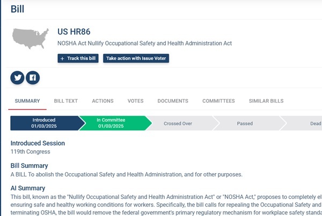The width and height of the screenshot is (322, 216).
Task: Open the Summary tab
Action: tap(27, 101)
